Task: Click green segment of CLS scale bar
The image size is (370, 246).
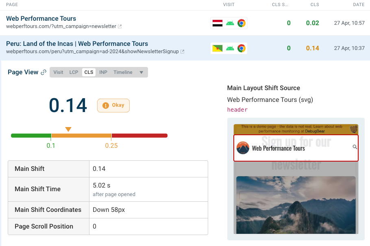Action: [x=31, y=136]
